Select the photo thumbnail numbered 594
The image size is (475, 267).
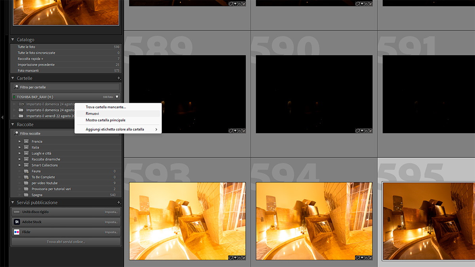(314, 221)
